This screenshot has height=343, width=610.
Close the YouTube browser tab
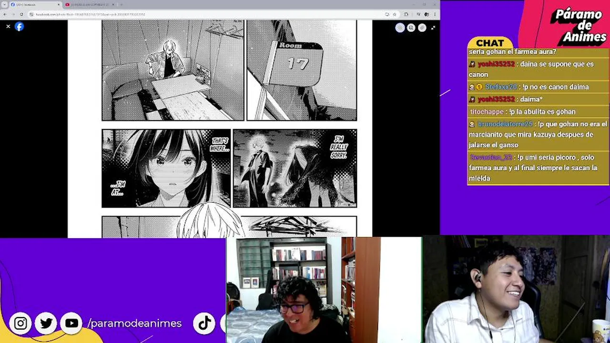pos(113,5)
